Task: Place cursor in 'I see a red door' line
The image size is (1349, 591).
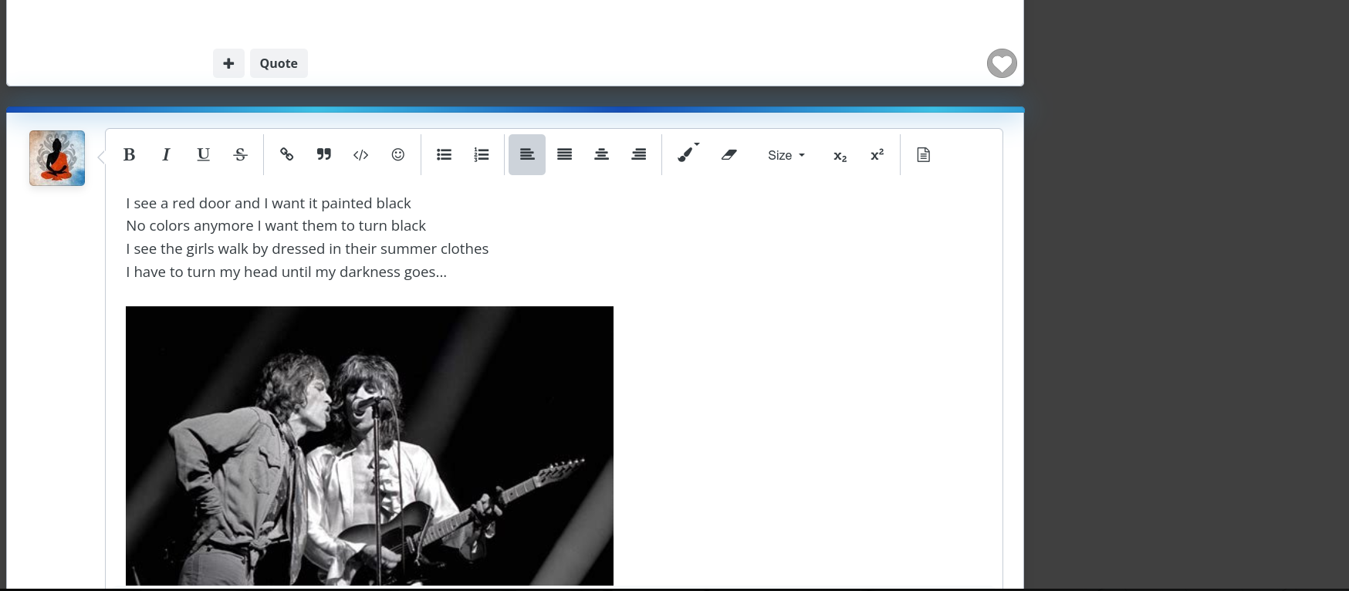Action: coord(269,203)
